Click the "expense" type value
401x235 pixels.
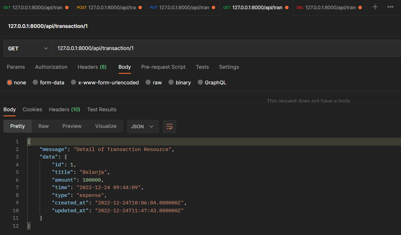tap(90, 195)
